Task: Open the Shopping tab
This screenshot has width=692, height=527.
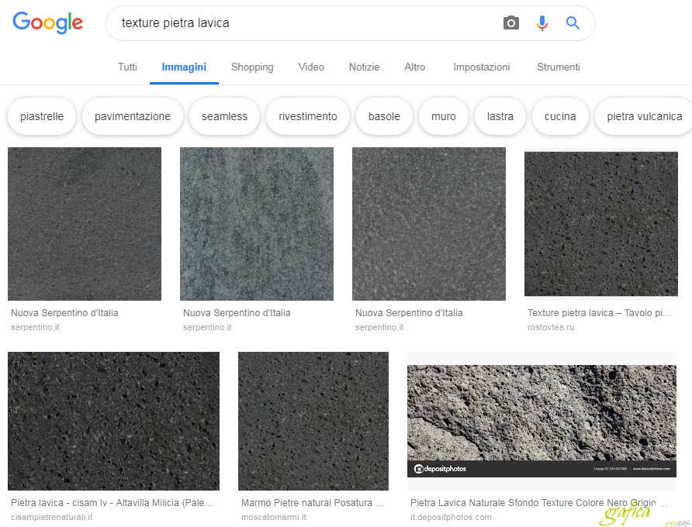Action: (252, 67)
